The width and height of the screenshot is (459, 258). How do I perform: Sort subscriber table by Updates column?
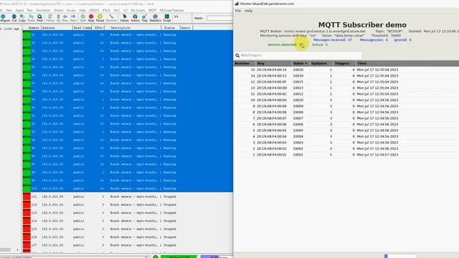point(321,64)
